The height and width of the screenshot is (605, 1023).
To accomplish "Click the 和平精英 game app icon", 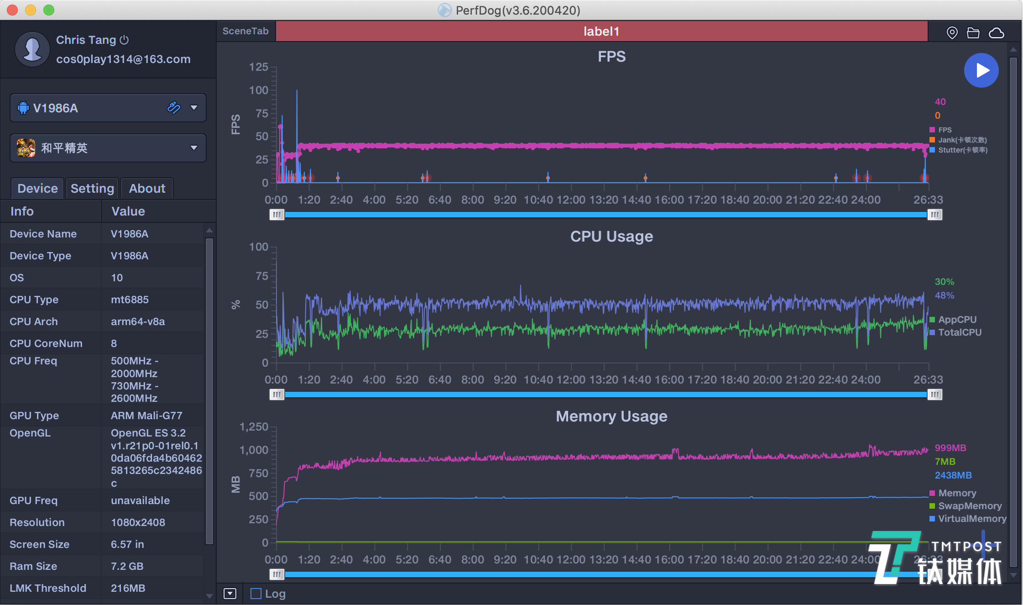I will tap(26, 147).
